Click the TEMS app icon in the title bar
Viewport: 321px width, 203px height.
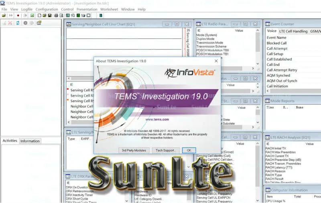[3, 3]
